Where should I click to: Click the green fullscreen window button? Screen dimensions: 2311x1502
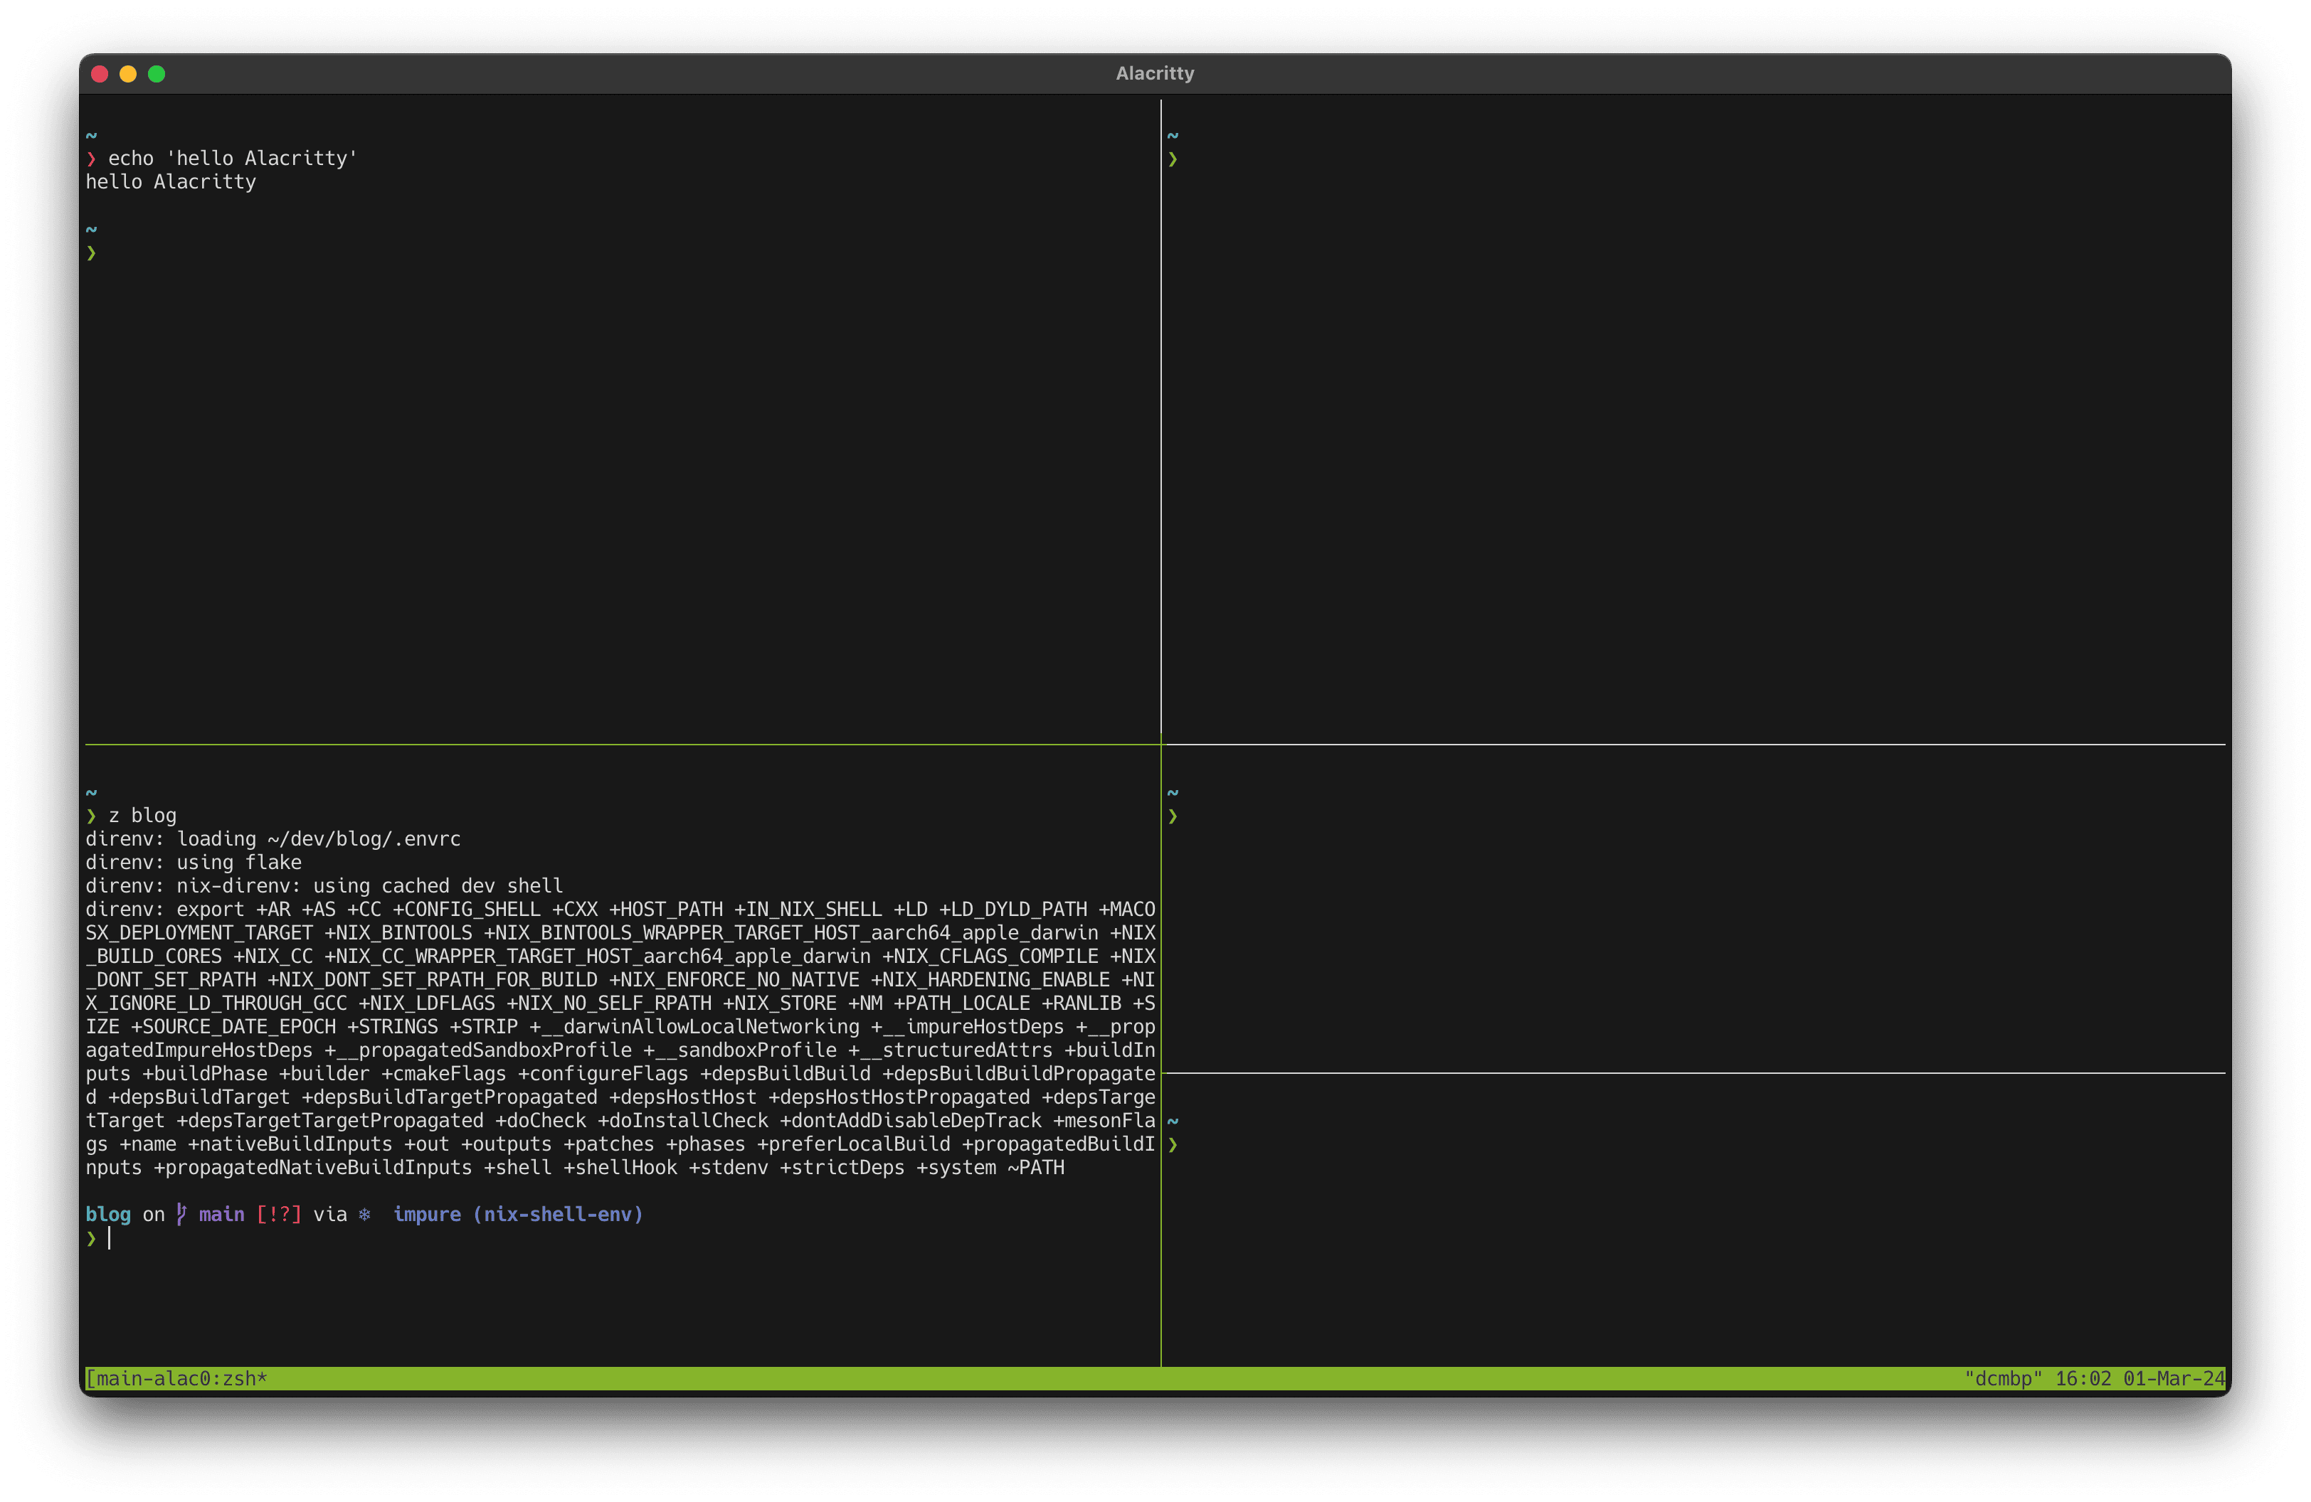[157, 74]
